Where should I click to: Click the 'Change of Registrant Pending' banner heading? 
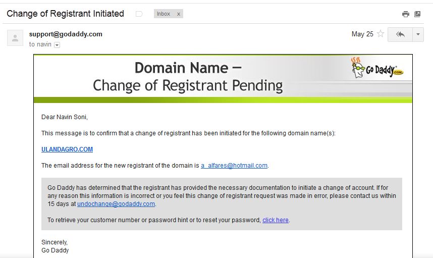(188, 85)
